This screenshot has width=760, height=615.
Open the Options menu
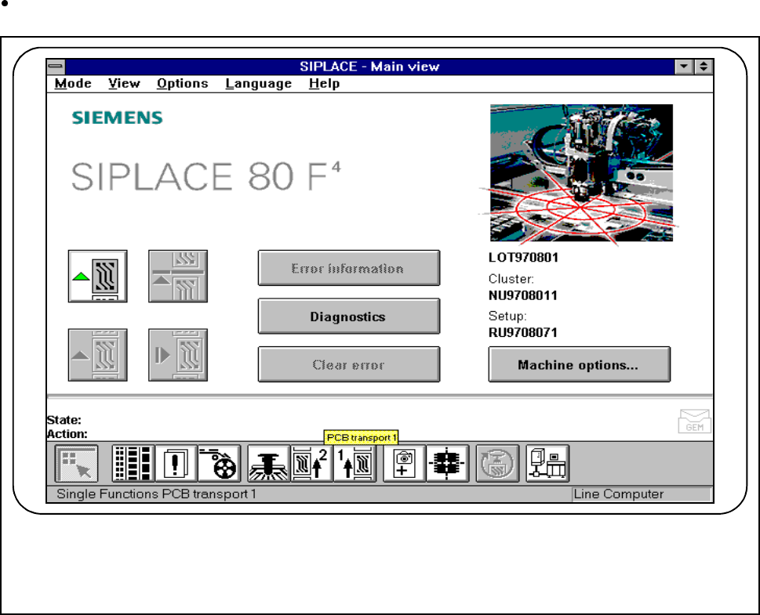click(183, 83)
